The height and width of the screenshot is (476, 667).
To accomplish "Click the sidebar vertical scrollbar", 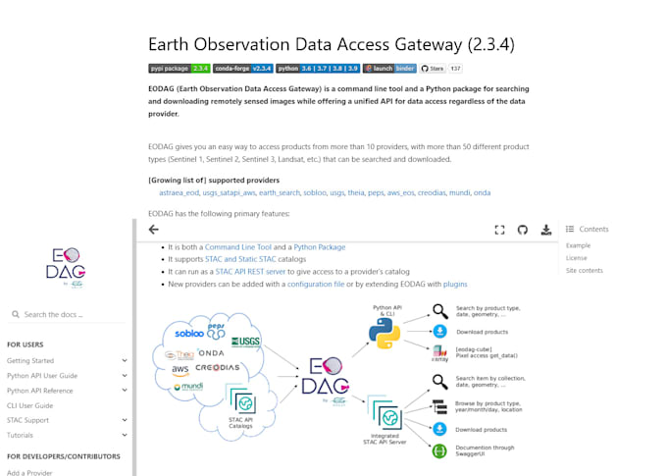I will pos(134,347).
